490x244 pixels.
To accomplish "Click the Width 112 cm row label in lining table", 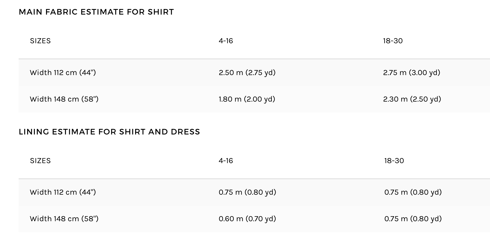I will pos(63,192).
